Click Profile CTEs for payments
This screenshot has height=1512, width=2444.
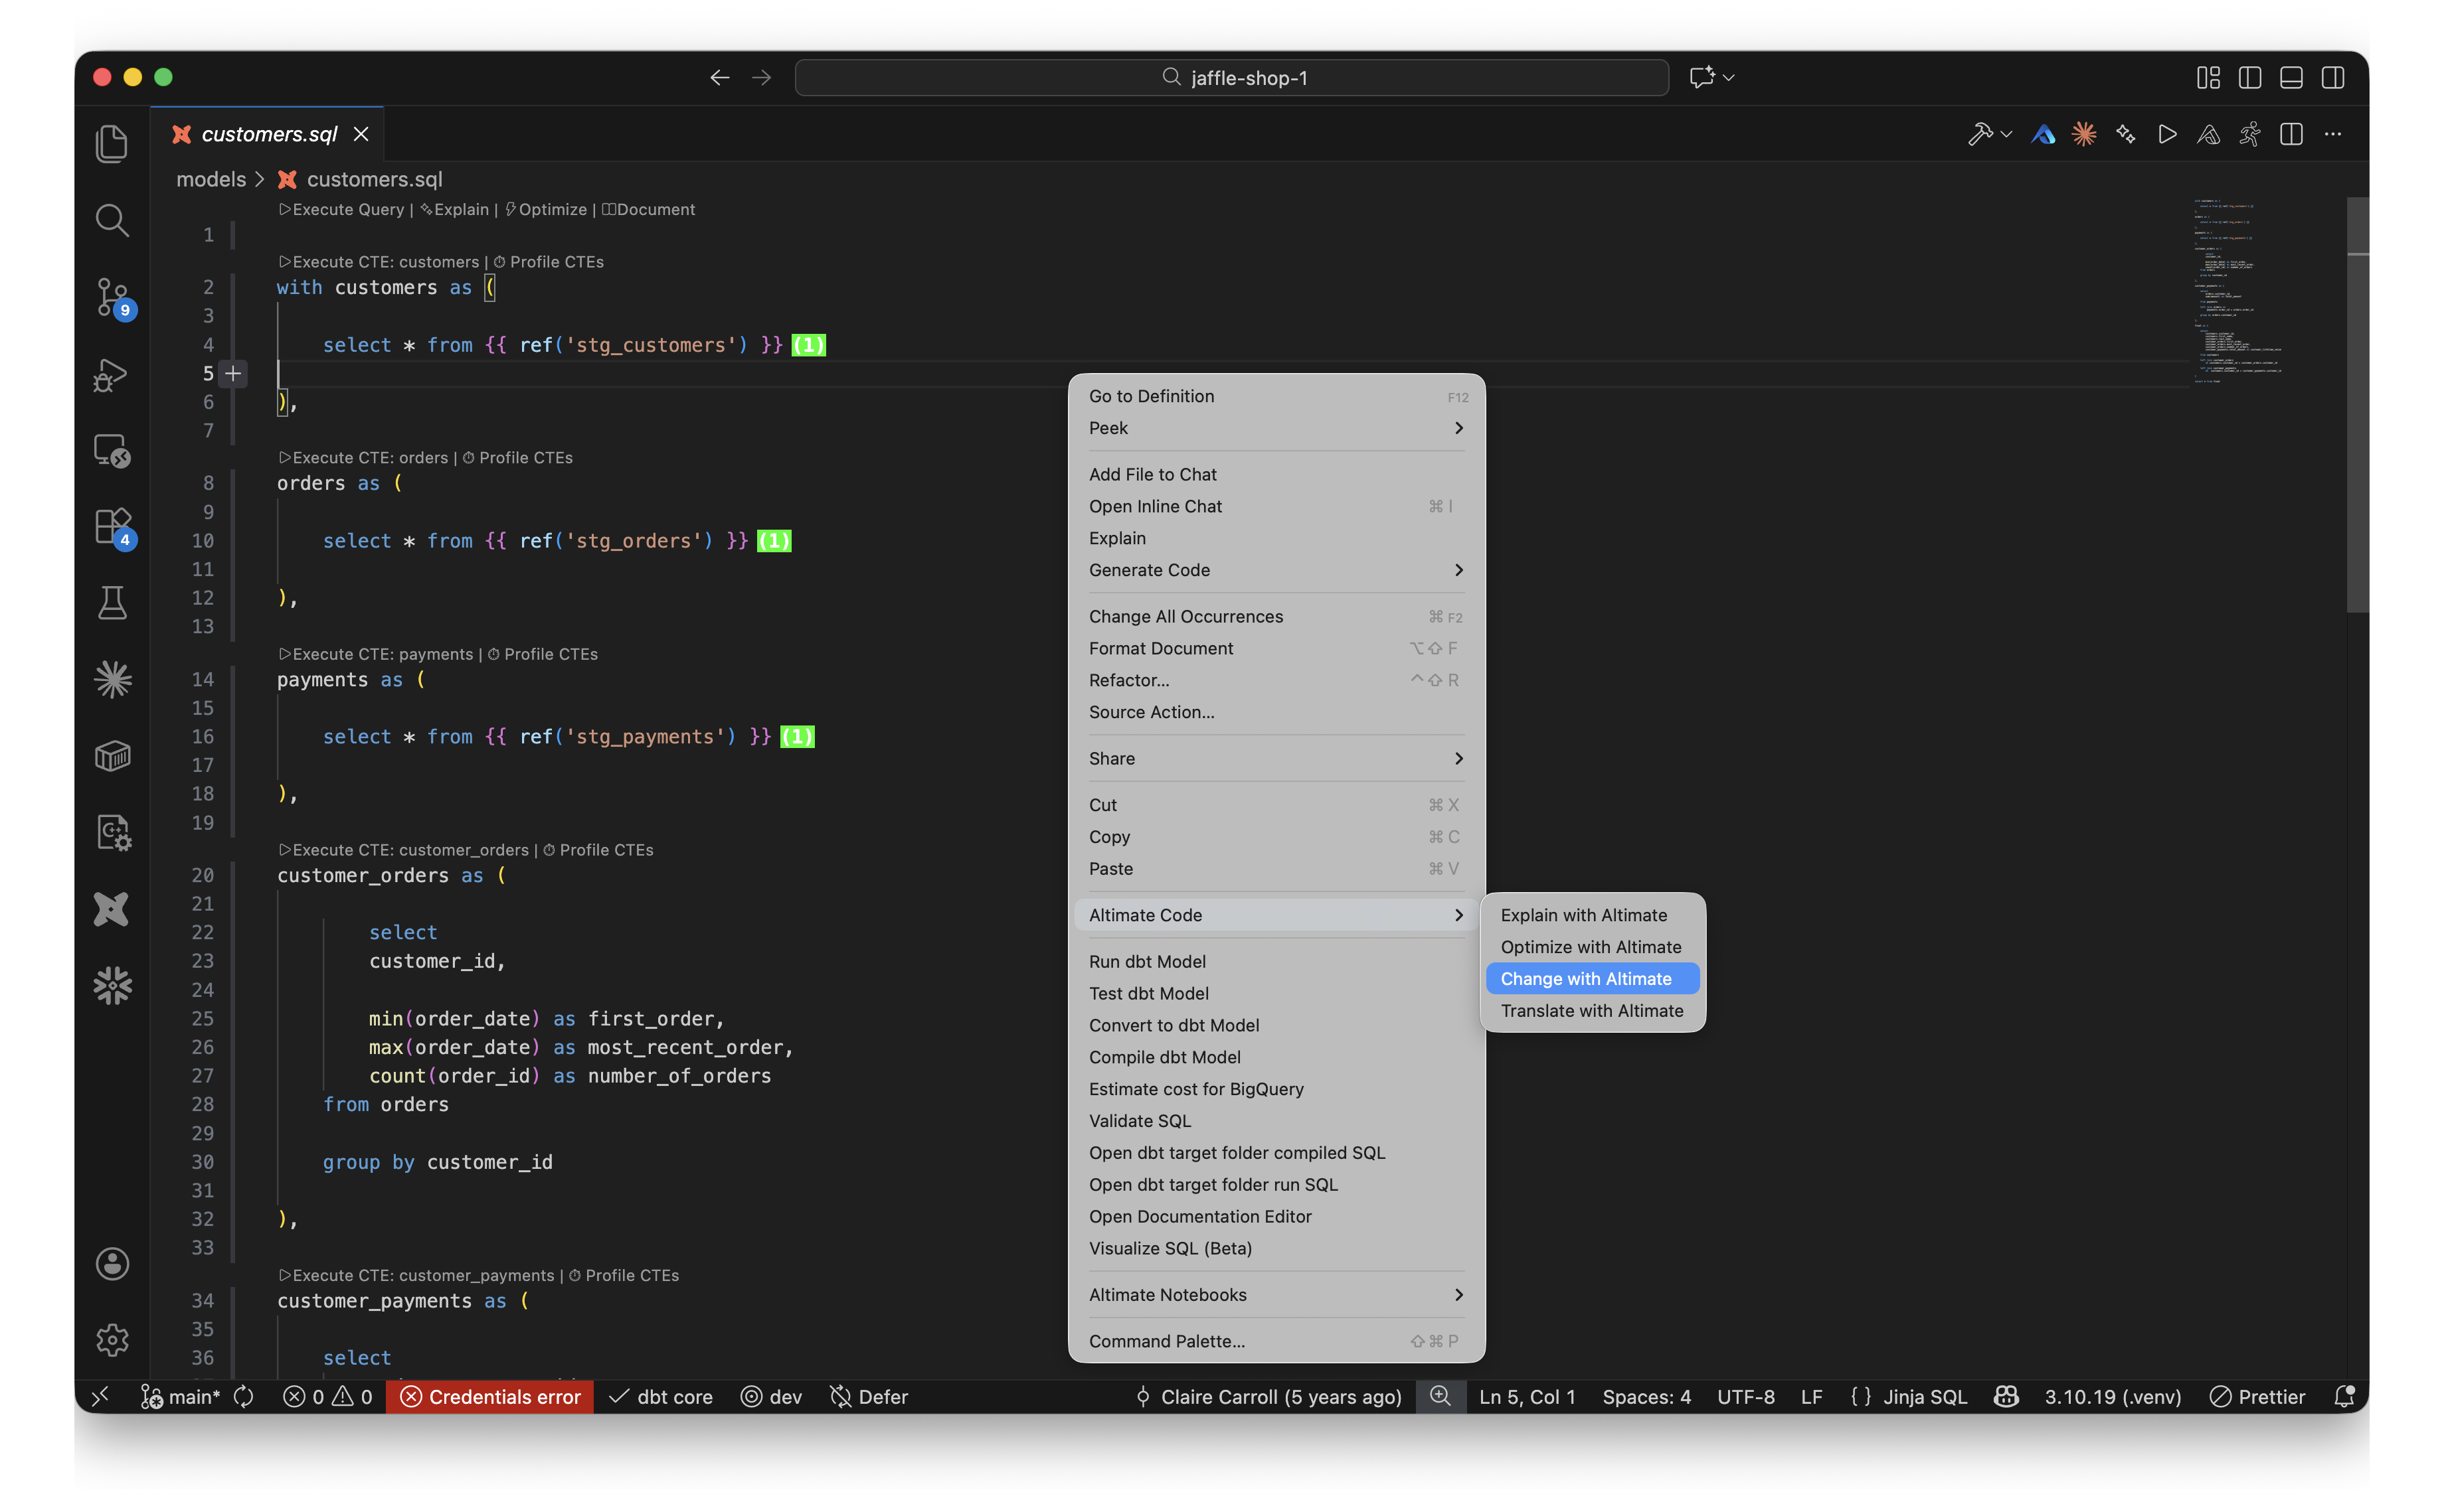pyautogui.click(x=542, y=654)
